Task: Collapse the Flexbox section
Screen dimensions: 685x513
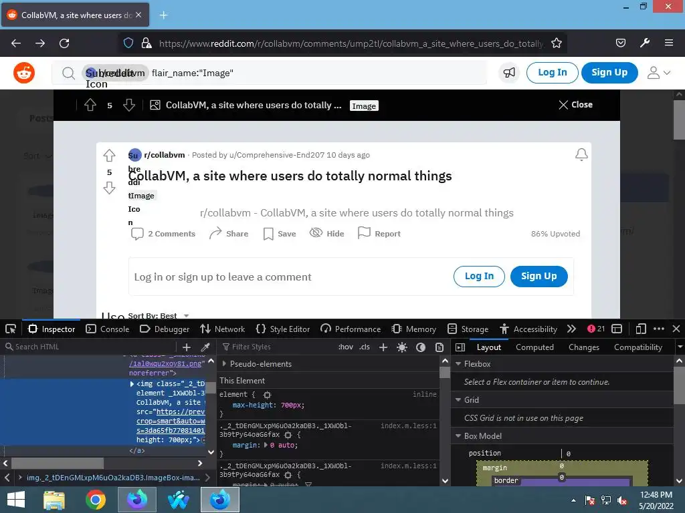Action: pyautogui.click(x=458, y=364)
